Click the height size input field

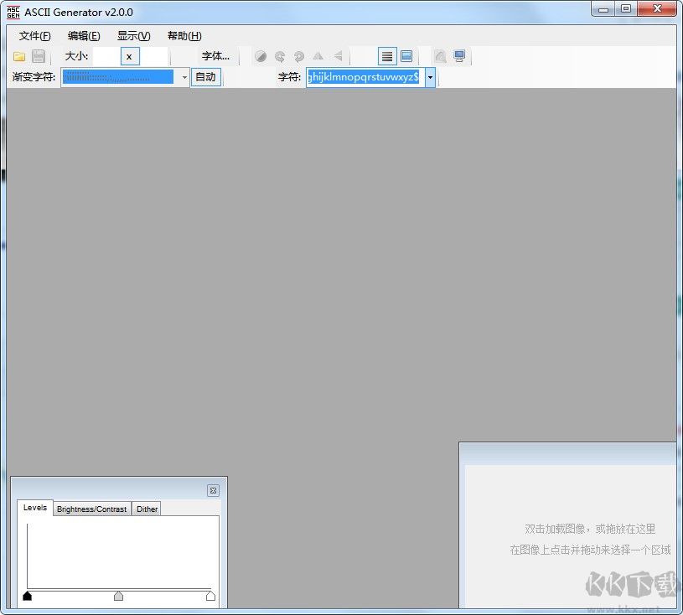tap(153, 57)
